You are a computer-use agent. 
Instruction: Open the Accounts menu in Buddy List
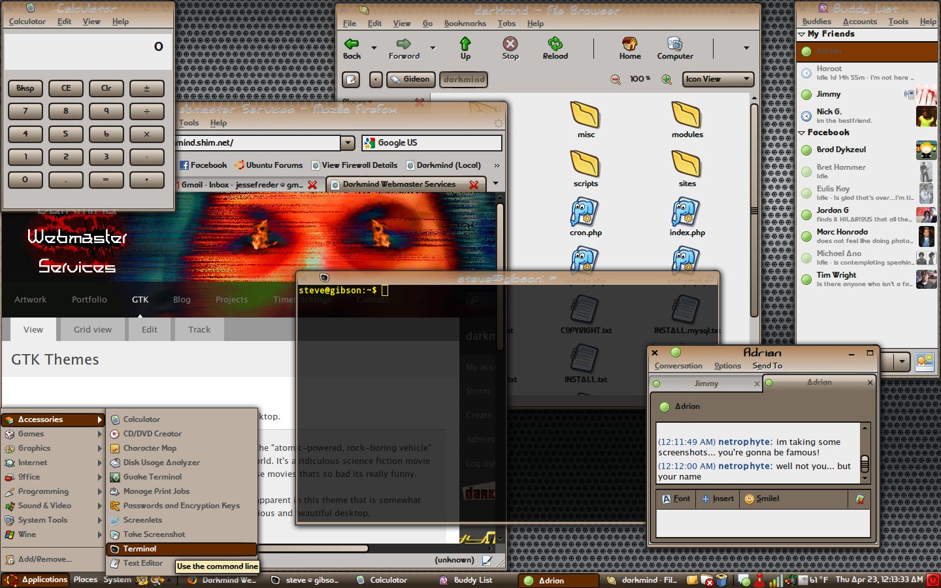(859, 22)
